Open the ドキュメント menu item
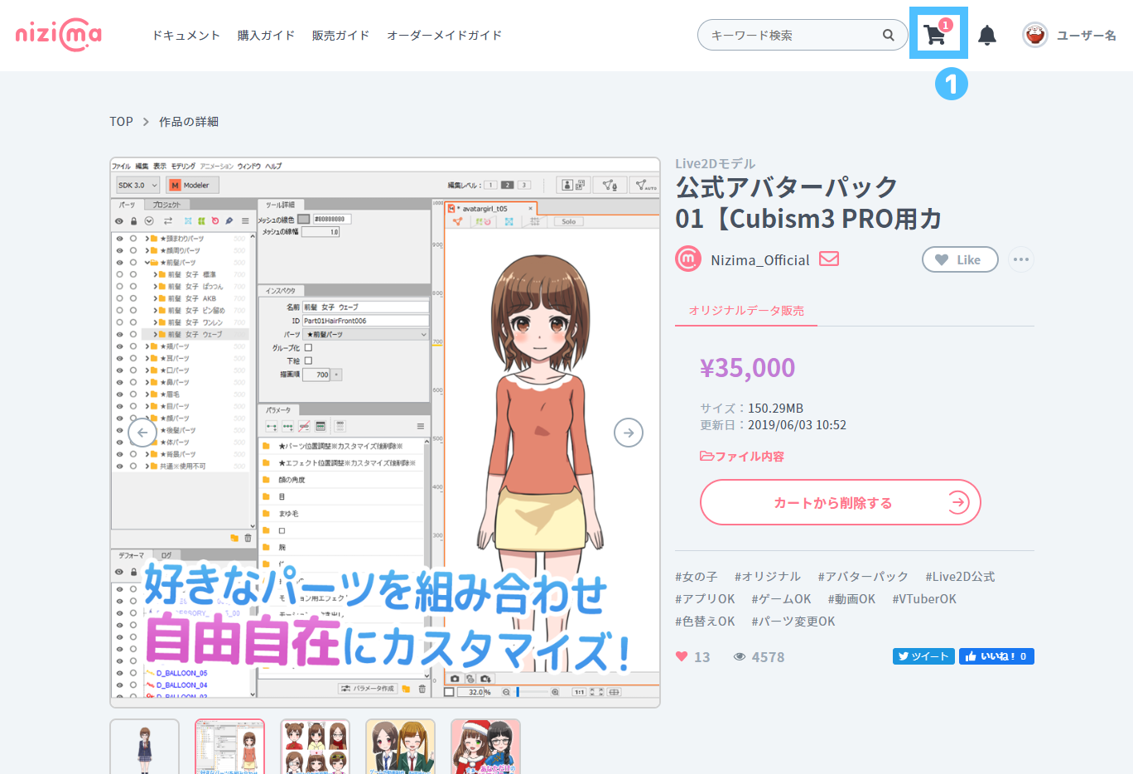 186,36
